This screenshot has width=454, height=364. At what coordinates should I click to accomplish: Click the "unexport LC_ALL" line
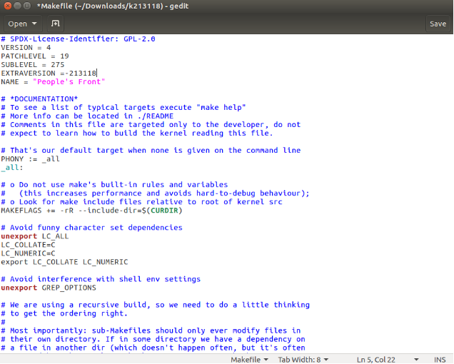[x=35, y=236]
